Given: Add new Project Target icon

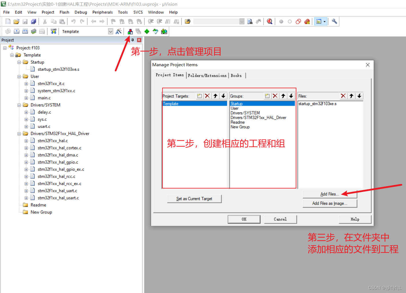Looking at the screenshot, I should coord(199,96).
